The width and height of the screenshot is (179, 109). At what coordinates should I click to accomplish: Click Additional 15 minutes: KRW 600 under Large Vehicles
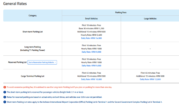tap(150, 76)
